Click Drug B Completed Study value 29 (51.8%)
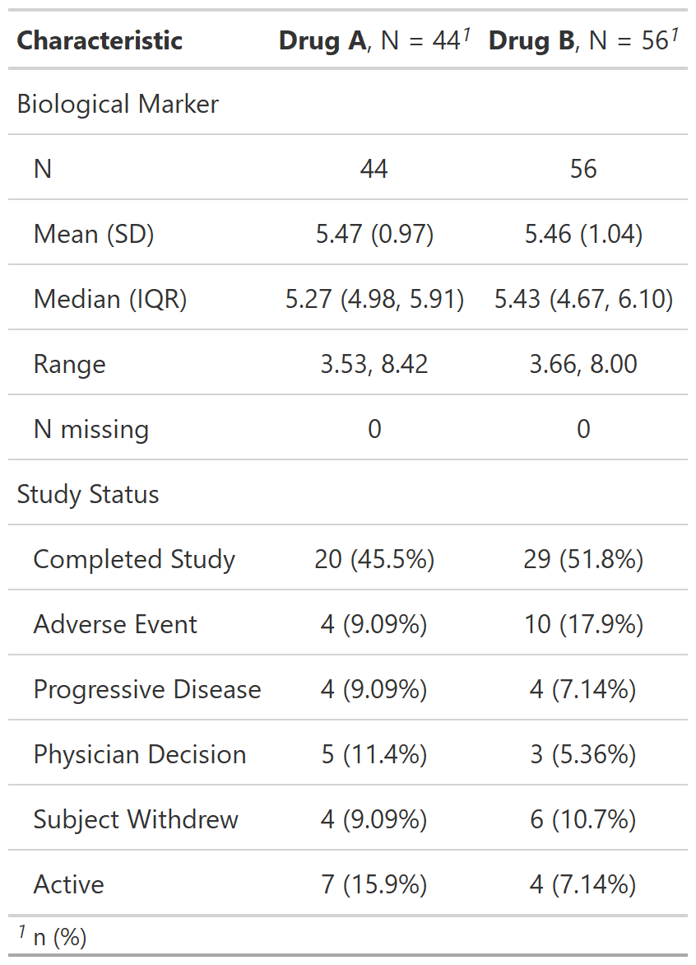This screenshot has height=965, width=696. pos(583,560)
